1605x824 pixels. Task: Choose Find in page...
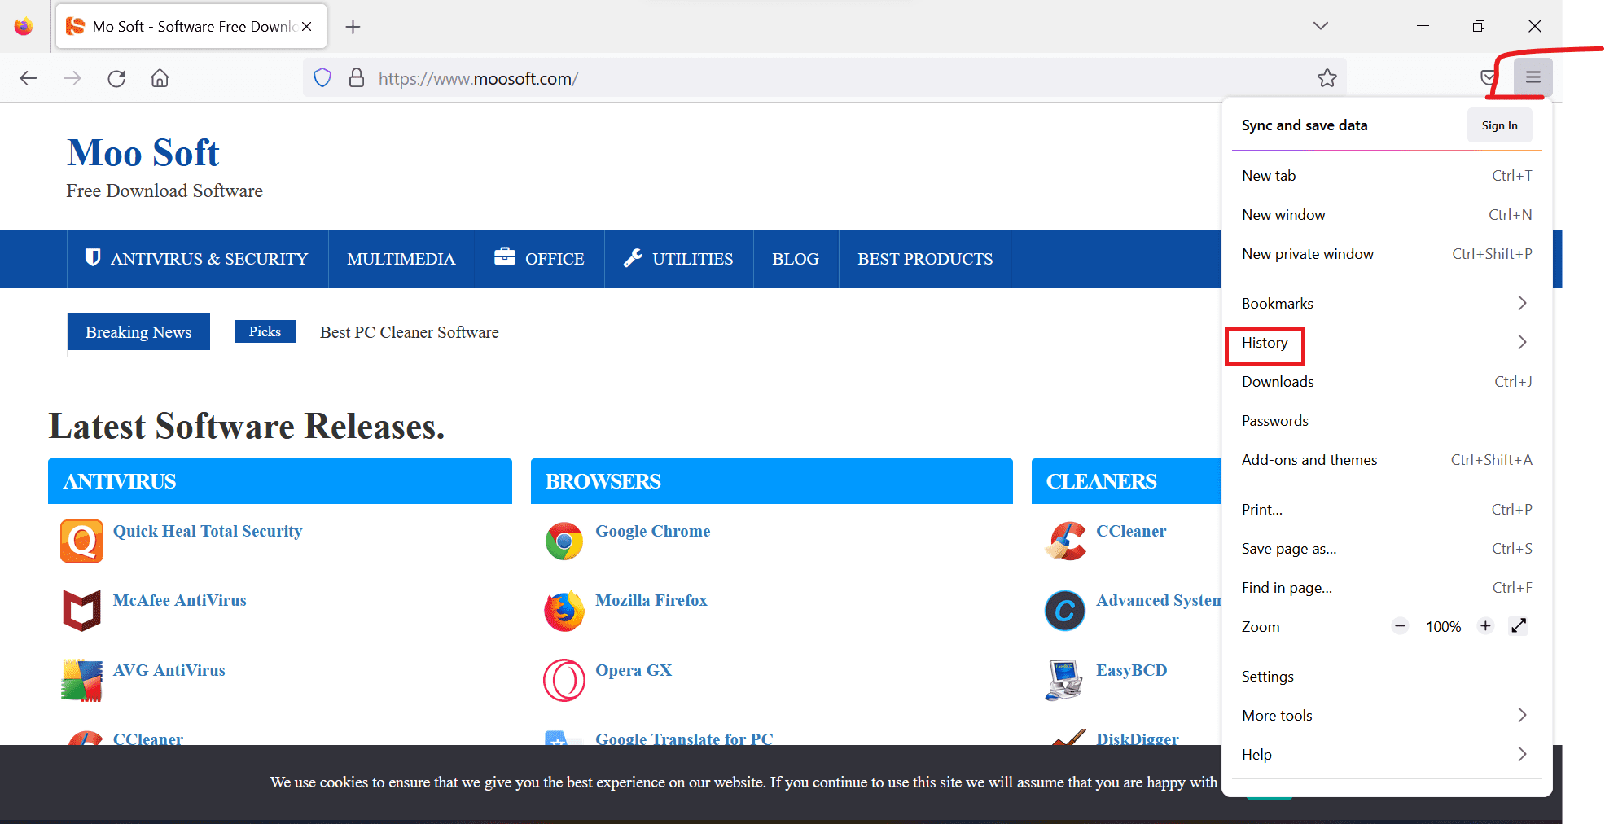pyautogui.click(x=1387, y=588)
